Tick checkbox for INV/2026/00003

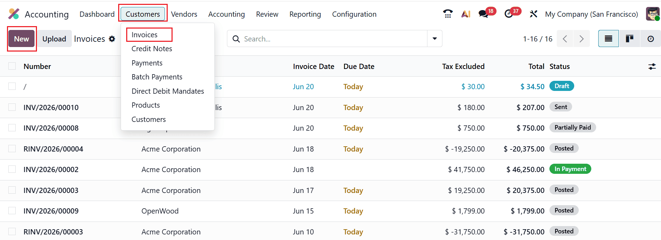(x=12, y=190)
